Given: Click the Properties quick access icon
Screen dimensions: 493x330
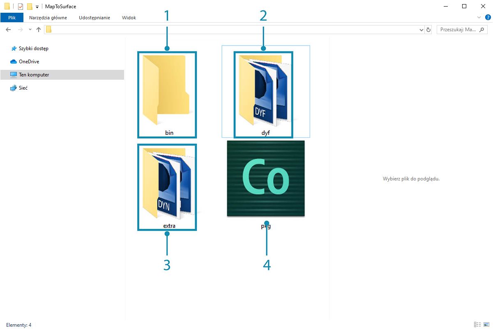Looking at the screenshot, I should 21,6.
